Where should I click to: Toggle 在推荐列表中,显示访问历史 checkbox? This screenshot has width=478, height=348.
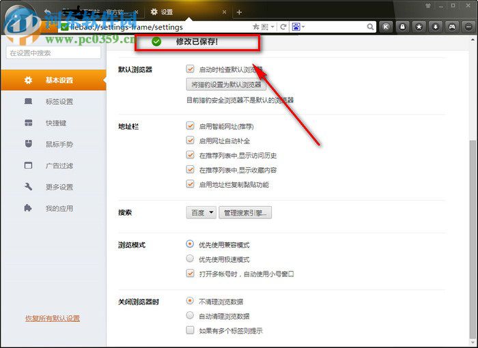(x=191, y=155)
